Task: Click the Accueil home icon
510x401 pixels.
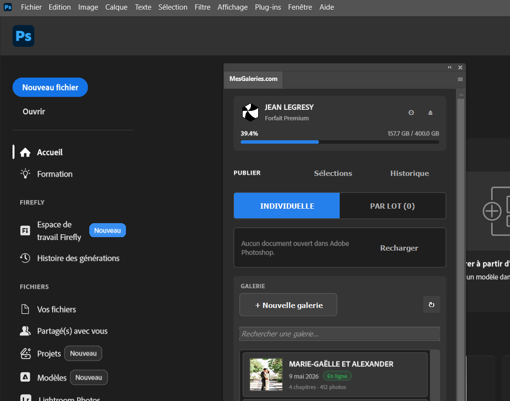Action: tap(25, 152)
